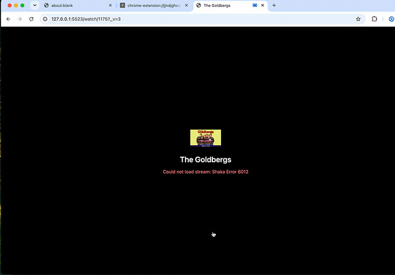Open the Extensions puzzle icon
This screenshot has width=395, height=275.
(374, 19)
